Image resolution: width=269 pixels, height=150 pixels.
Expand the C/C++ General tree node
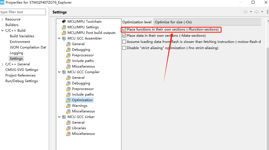tap(3, 64)
